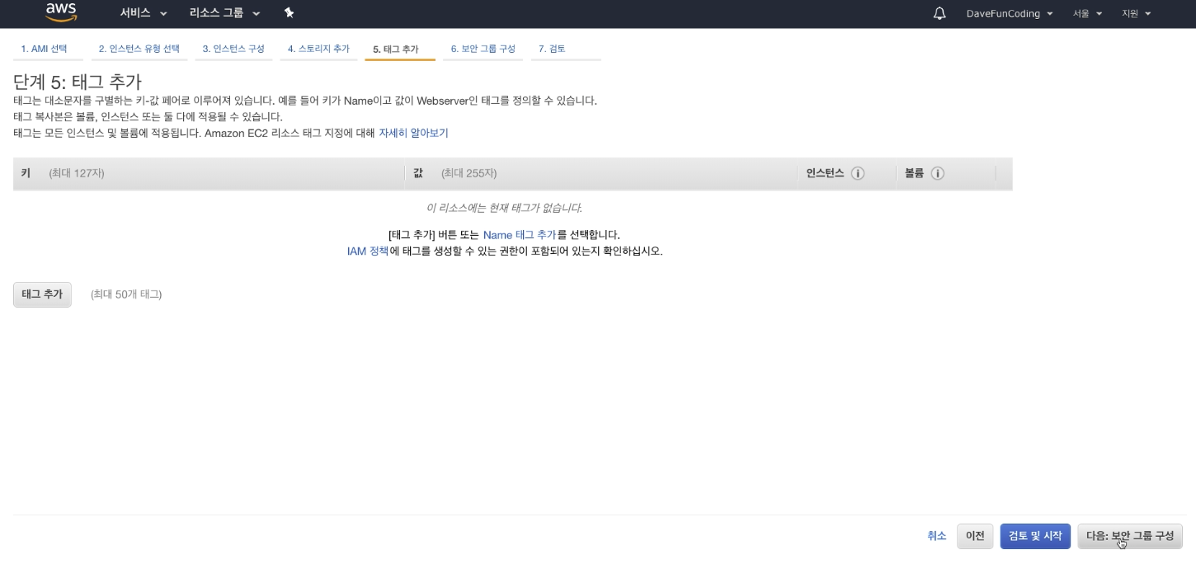Expand the 리소스 그룹 dropdown menu

(225, 13)
